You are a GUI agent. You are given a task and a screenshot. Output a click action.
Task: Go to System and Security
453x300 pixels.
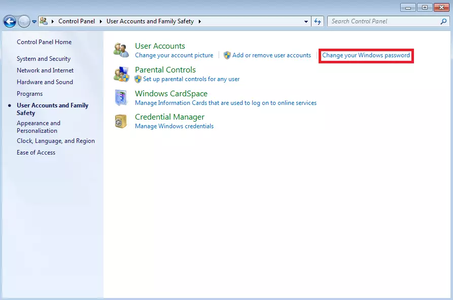pos(44,59)
